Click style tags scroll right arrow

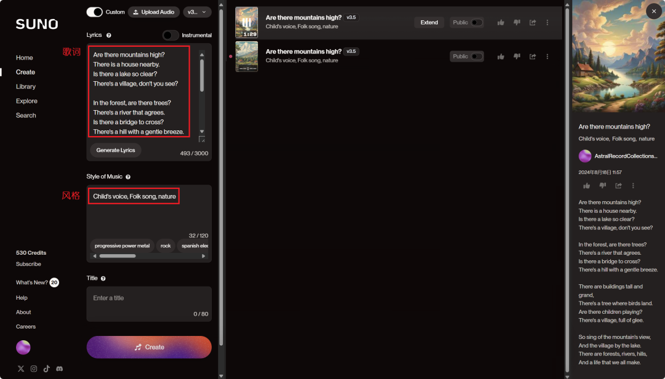[x=204, y=256]
